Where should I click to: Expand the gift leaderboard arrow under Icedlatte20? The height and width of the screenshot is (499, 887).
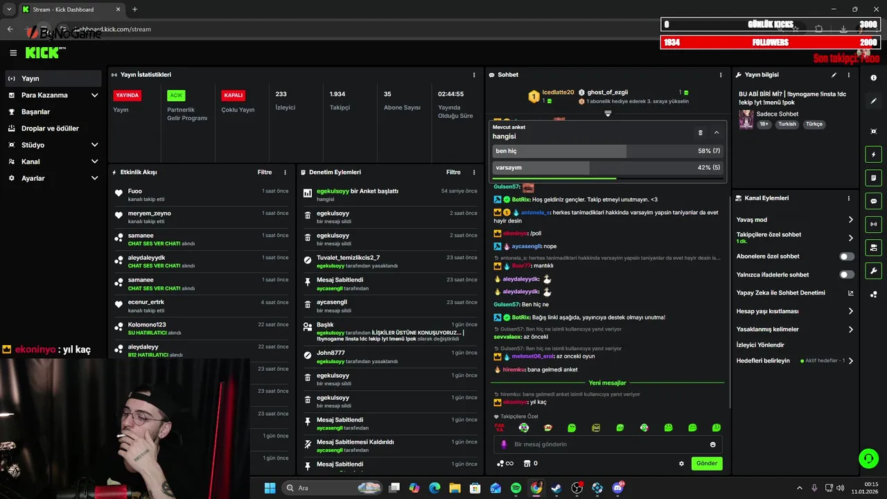coord(608,113)
